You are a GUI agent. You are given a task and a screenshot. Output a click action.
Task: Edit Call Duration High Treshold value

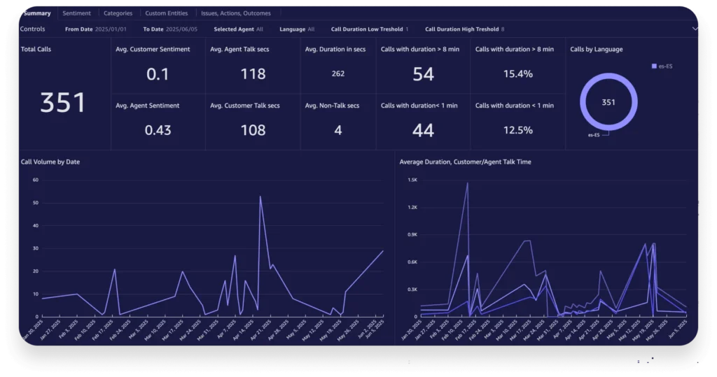point(502,29)
